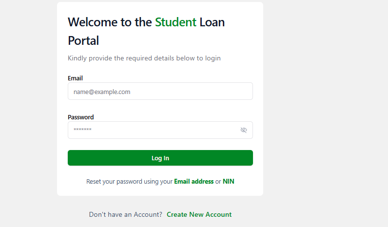
Task: Click the asterisks placeholder in Password box
Action: (x=82, y=130)
